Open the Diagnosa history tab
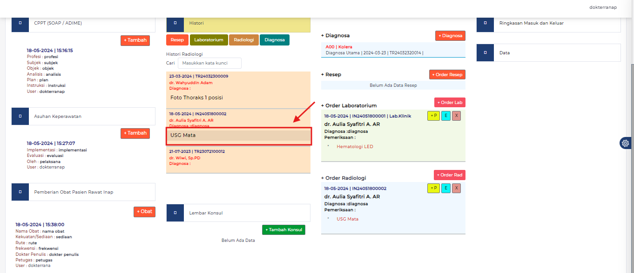The width and height of the screenshot is (634, 273). tap(274, 40)
